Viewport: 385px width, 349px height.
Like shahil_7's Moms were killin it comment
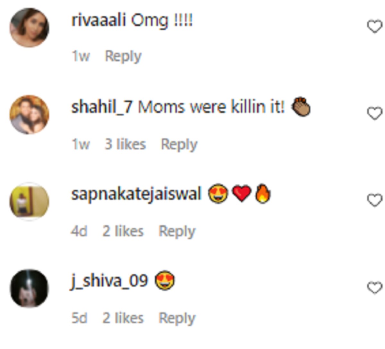[x=374, y=114]
